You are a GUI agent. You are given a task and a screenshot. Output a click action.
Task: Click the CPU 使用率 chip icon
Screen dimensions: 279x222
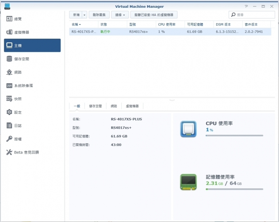point(188,129)
